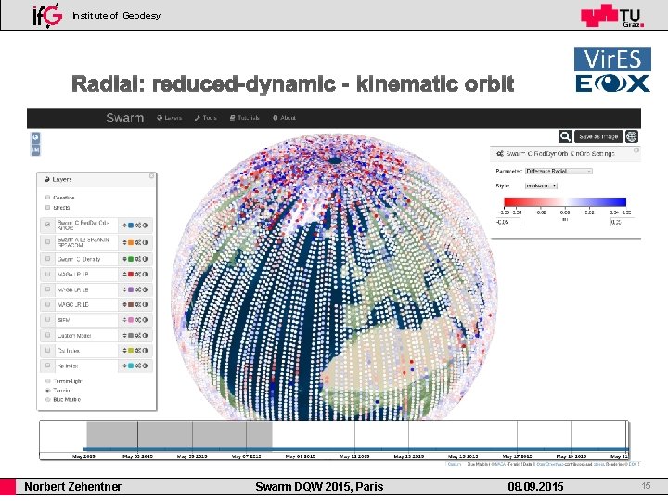The width and height of the screenshot is (668, 501).
Task: Check the SIFM layer checkbox
Action: pos(47,319)
